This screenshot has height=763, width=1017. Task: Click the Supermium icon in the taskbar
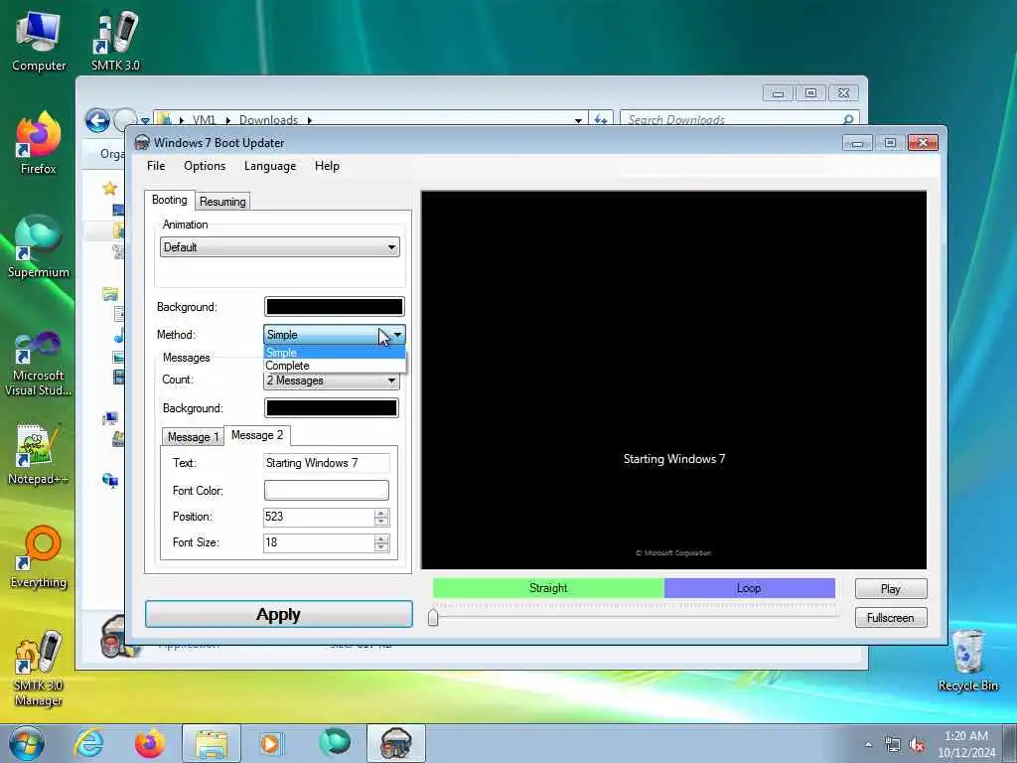[x=335, y=743]
